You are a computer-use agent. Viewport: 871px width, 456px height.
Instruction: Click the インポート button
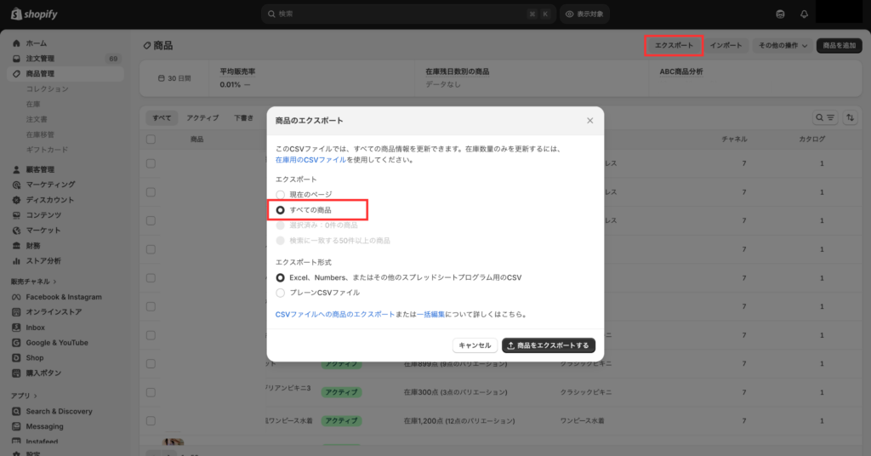point(726,46)
